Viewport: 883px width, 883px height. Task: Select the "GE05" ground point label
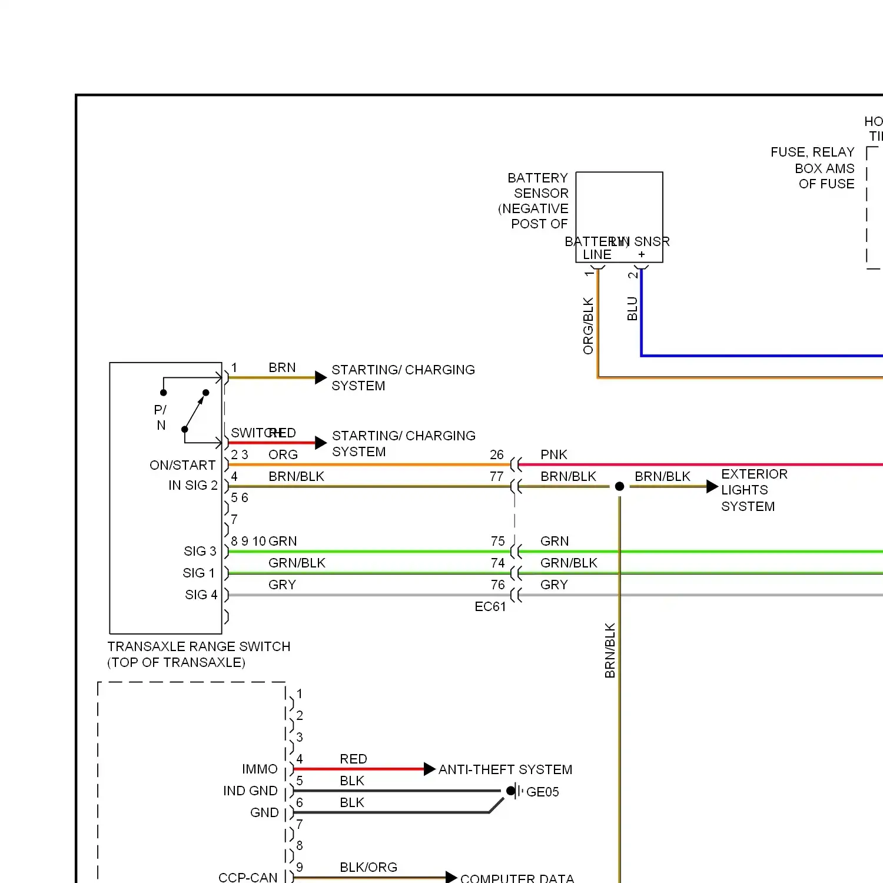(x=543, y=792)
